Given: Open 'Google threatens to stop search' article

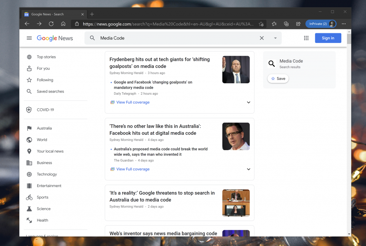Looking at the screenshot, I should point(162,196).
